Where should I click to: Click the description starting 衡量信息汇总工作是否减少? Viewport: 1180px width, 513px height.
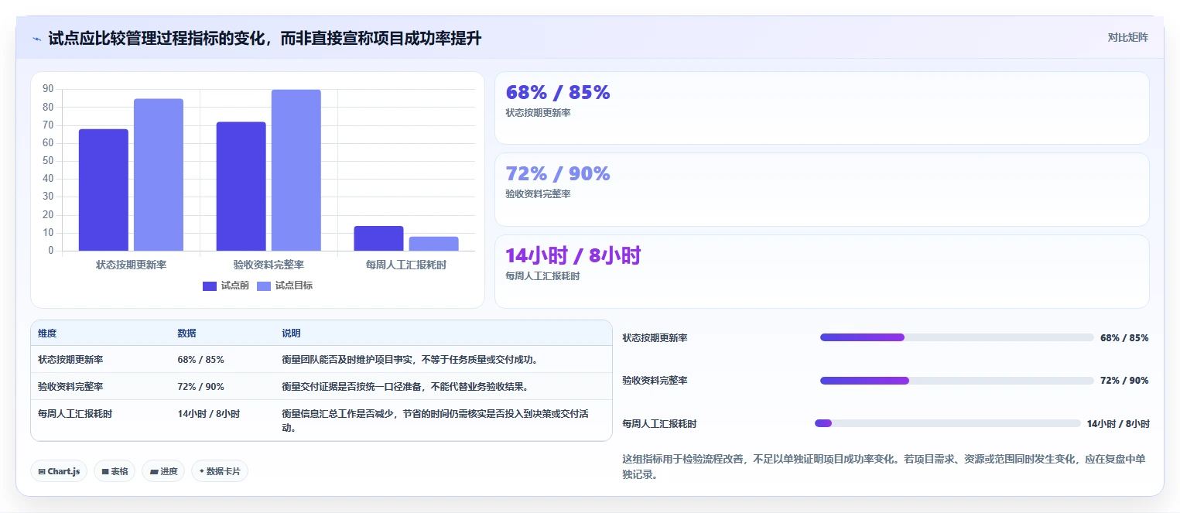pyautogui.click(x=436, y=421)
